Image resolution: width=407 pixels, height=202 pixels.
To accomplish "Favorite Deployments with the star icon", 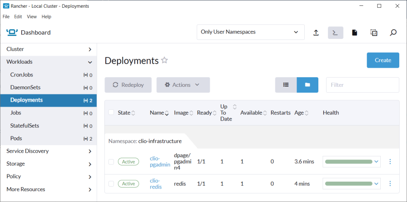I will (165, 61).
